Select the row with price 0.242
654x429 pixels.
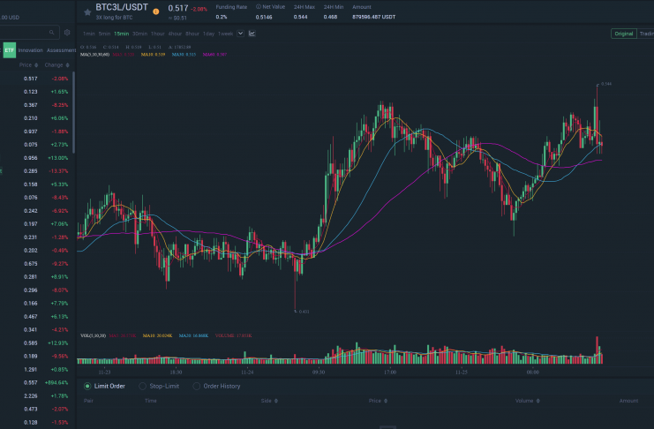36,211
